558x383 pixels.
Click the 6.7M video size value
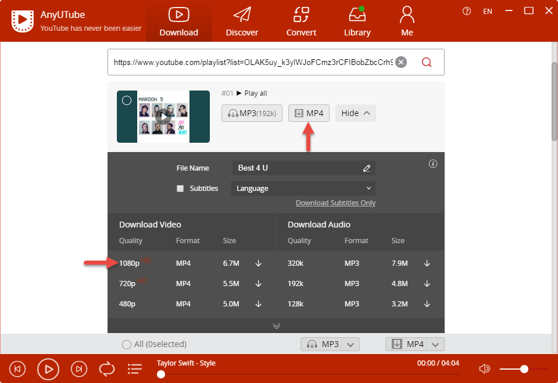[231, 263]
